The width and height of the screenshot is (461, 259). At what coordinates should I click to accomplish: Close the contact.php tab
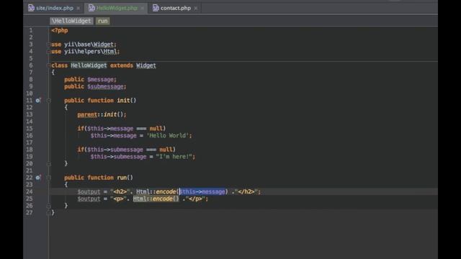(x=196, y=8)
